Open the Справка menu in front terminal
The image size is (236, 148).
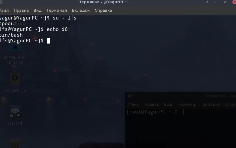103,11
